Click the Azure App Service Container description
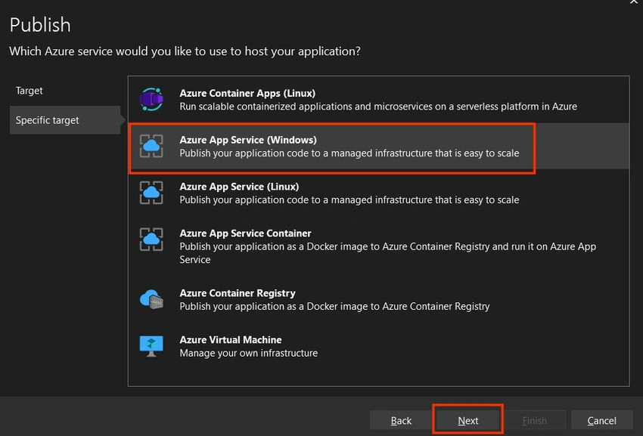643x436 pixels. (388, 253)
